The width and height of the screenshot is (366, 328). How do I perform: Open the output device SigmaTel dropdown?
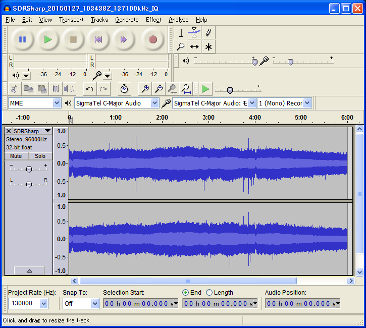[x=154, y=103]
